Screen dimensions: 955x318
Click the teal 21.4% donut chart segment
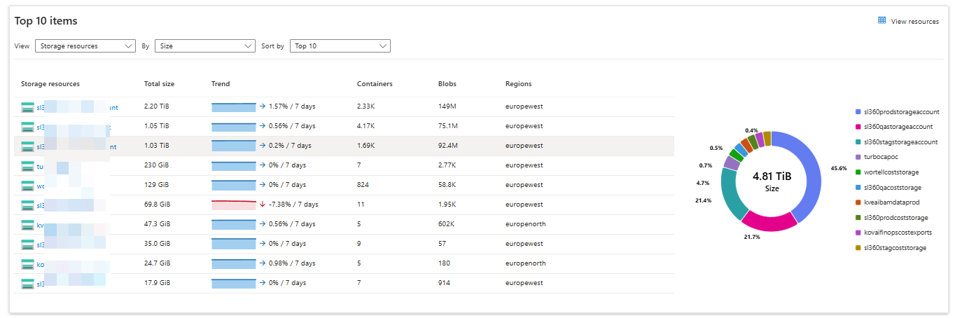[x=730, y=194]
